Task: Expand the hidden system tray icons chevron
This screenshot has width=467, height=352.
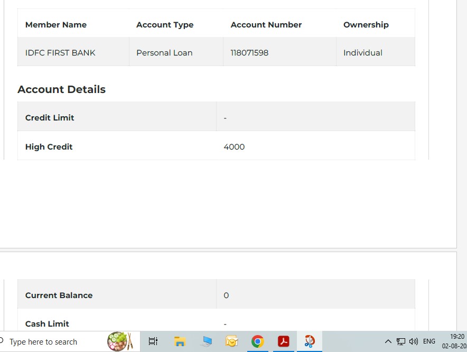Action: pyautogui.click(x=388, y=341)
